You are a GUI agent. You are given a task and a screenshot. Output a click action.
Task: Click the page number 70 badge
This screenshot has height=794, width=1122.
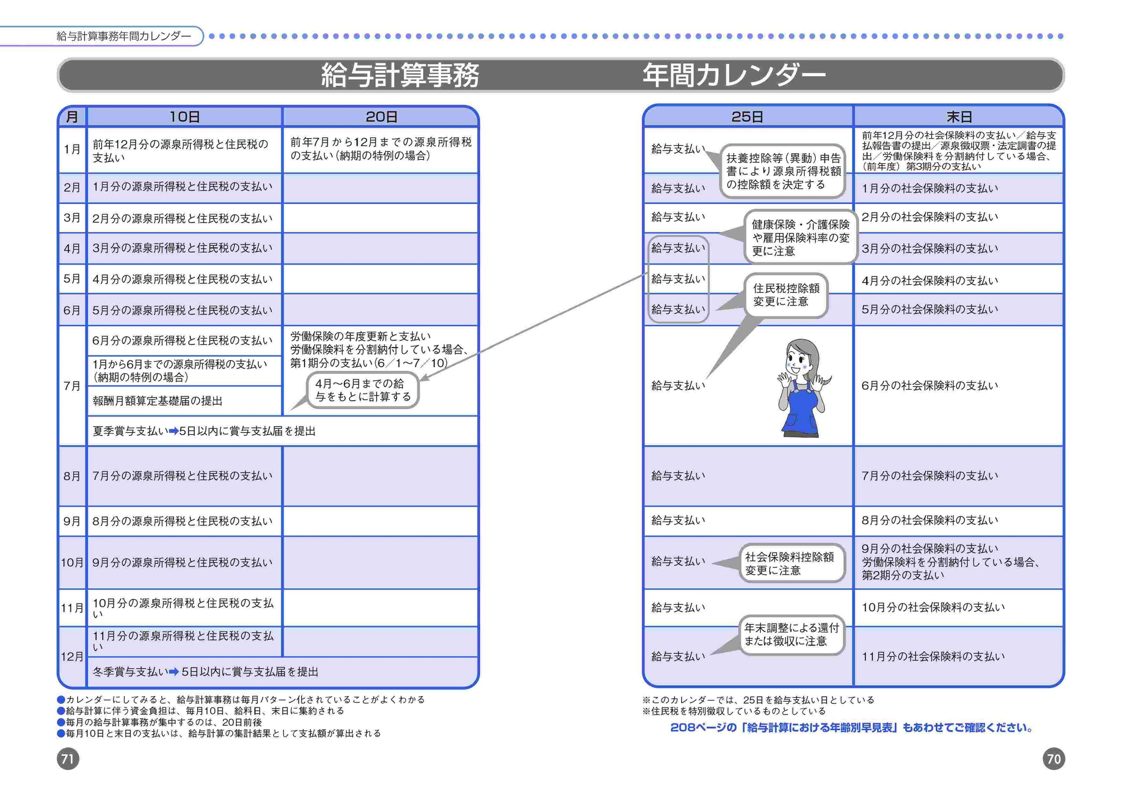(x=1053, y=759)
